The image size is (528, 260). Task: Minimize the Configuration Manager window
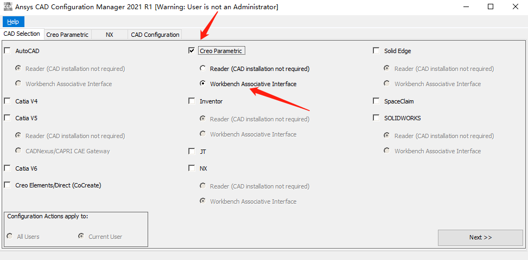point(466,6)
